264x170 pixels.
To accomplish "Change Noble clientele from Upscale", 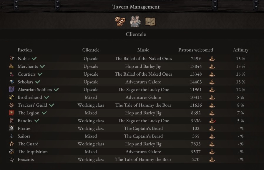I will [91, 59].
